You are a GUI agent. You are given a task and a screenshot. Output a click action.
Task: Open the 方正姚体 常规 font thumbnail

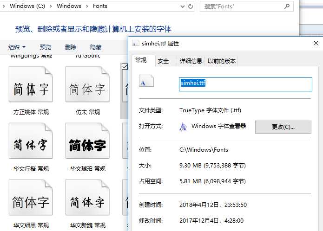(31, 84)
